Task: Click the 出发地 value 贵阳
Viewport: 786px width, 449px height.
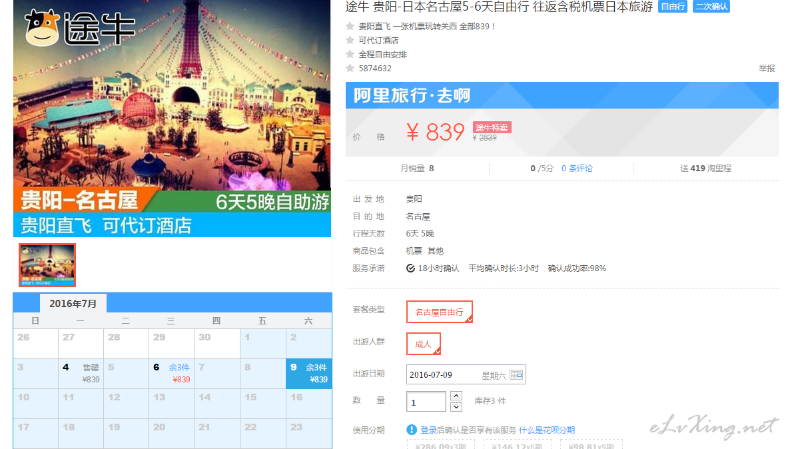Action: coord(414,199)
